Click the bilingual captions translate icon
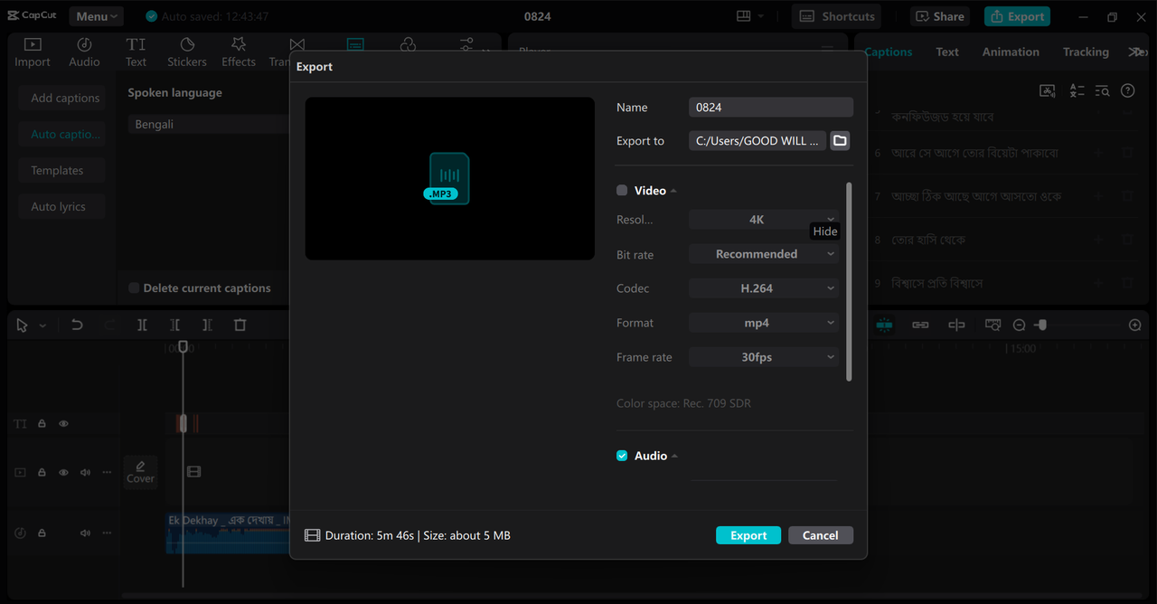 [1076, 90]
